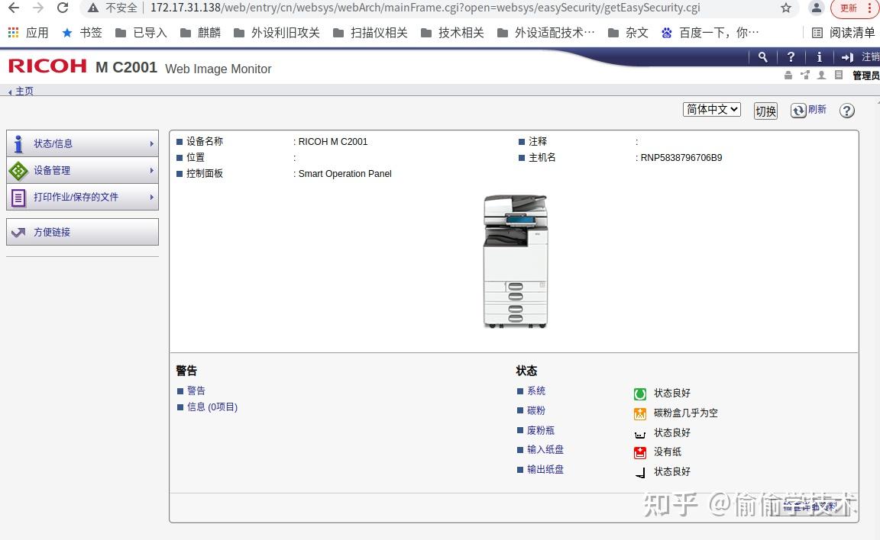
Task: Open the 扫描仪相关 bookmarks folder
Action: coord(370,33)
